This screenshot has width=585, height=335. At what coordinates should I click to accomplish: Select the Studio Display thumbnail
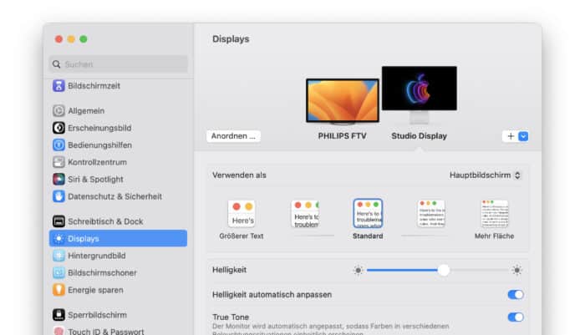pyautogui.click(x=420, y=94)
